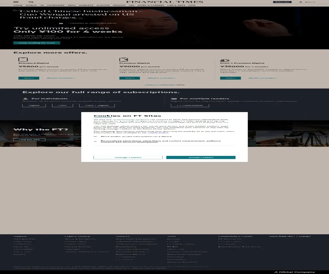Click the Sign In person icon
The image size is (329, 274).
[301, 2]
